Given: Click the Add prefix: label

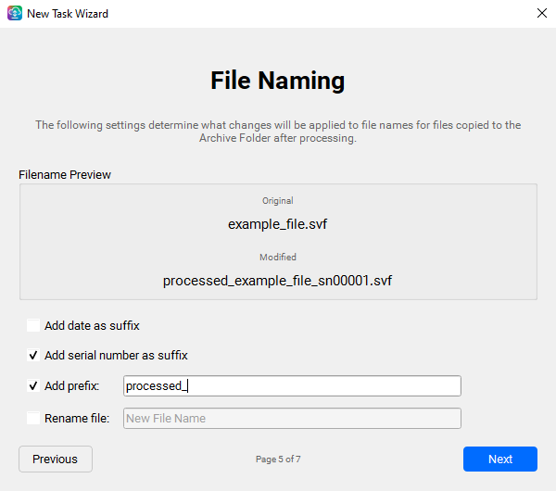Looking at the screenshot, I should (72, 385).
